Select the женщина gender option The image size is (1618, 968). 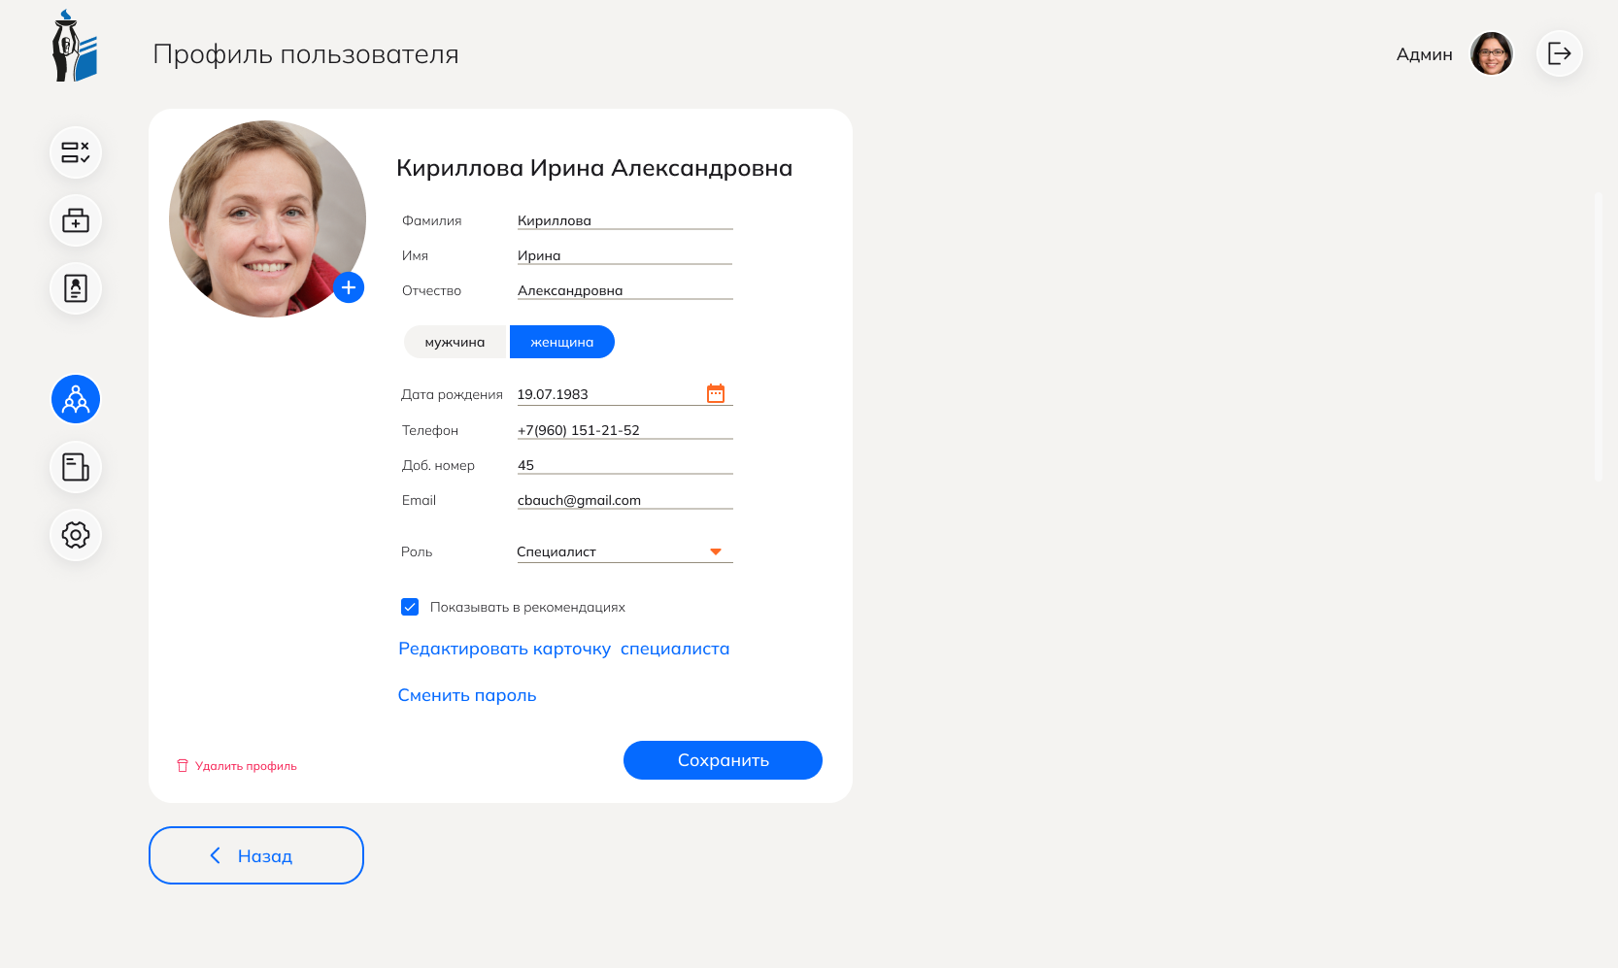coord(562,342)
